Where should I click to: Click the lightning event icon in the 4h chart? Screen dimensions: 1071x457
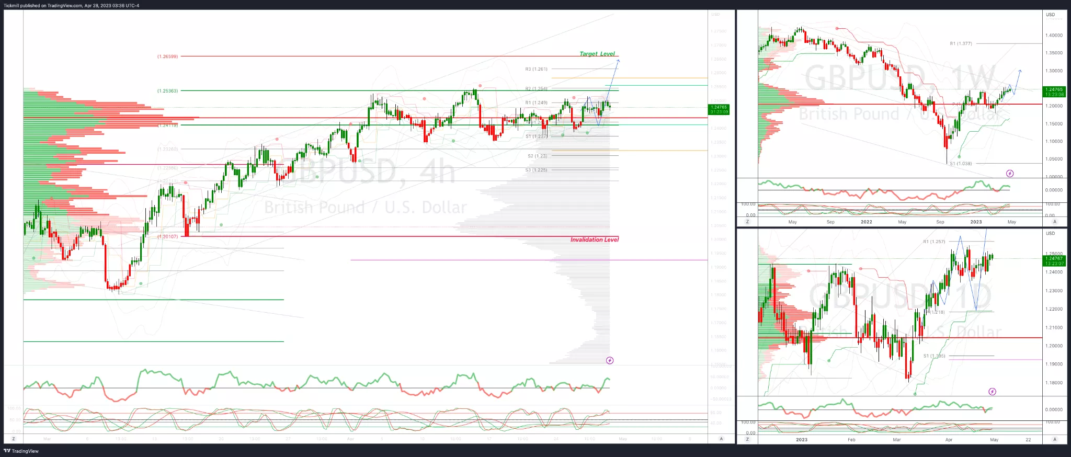609,360
